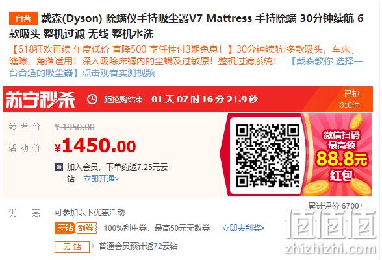Expand the arrow next to outlined 云钻 tag
382x260 pixels.
coord(93,246)
